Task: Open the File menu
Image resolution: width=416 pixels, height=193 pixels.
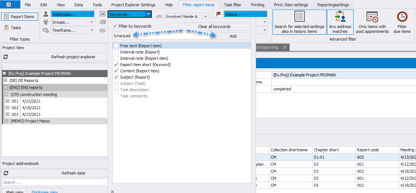Action: pos(28,5)
